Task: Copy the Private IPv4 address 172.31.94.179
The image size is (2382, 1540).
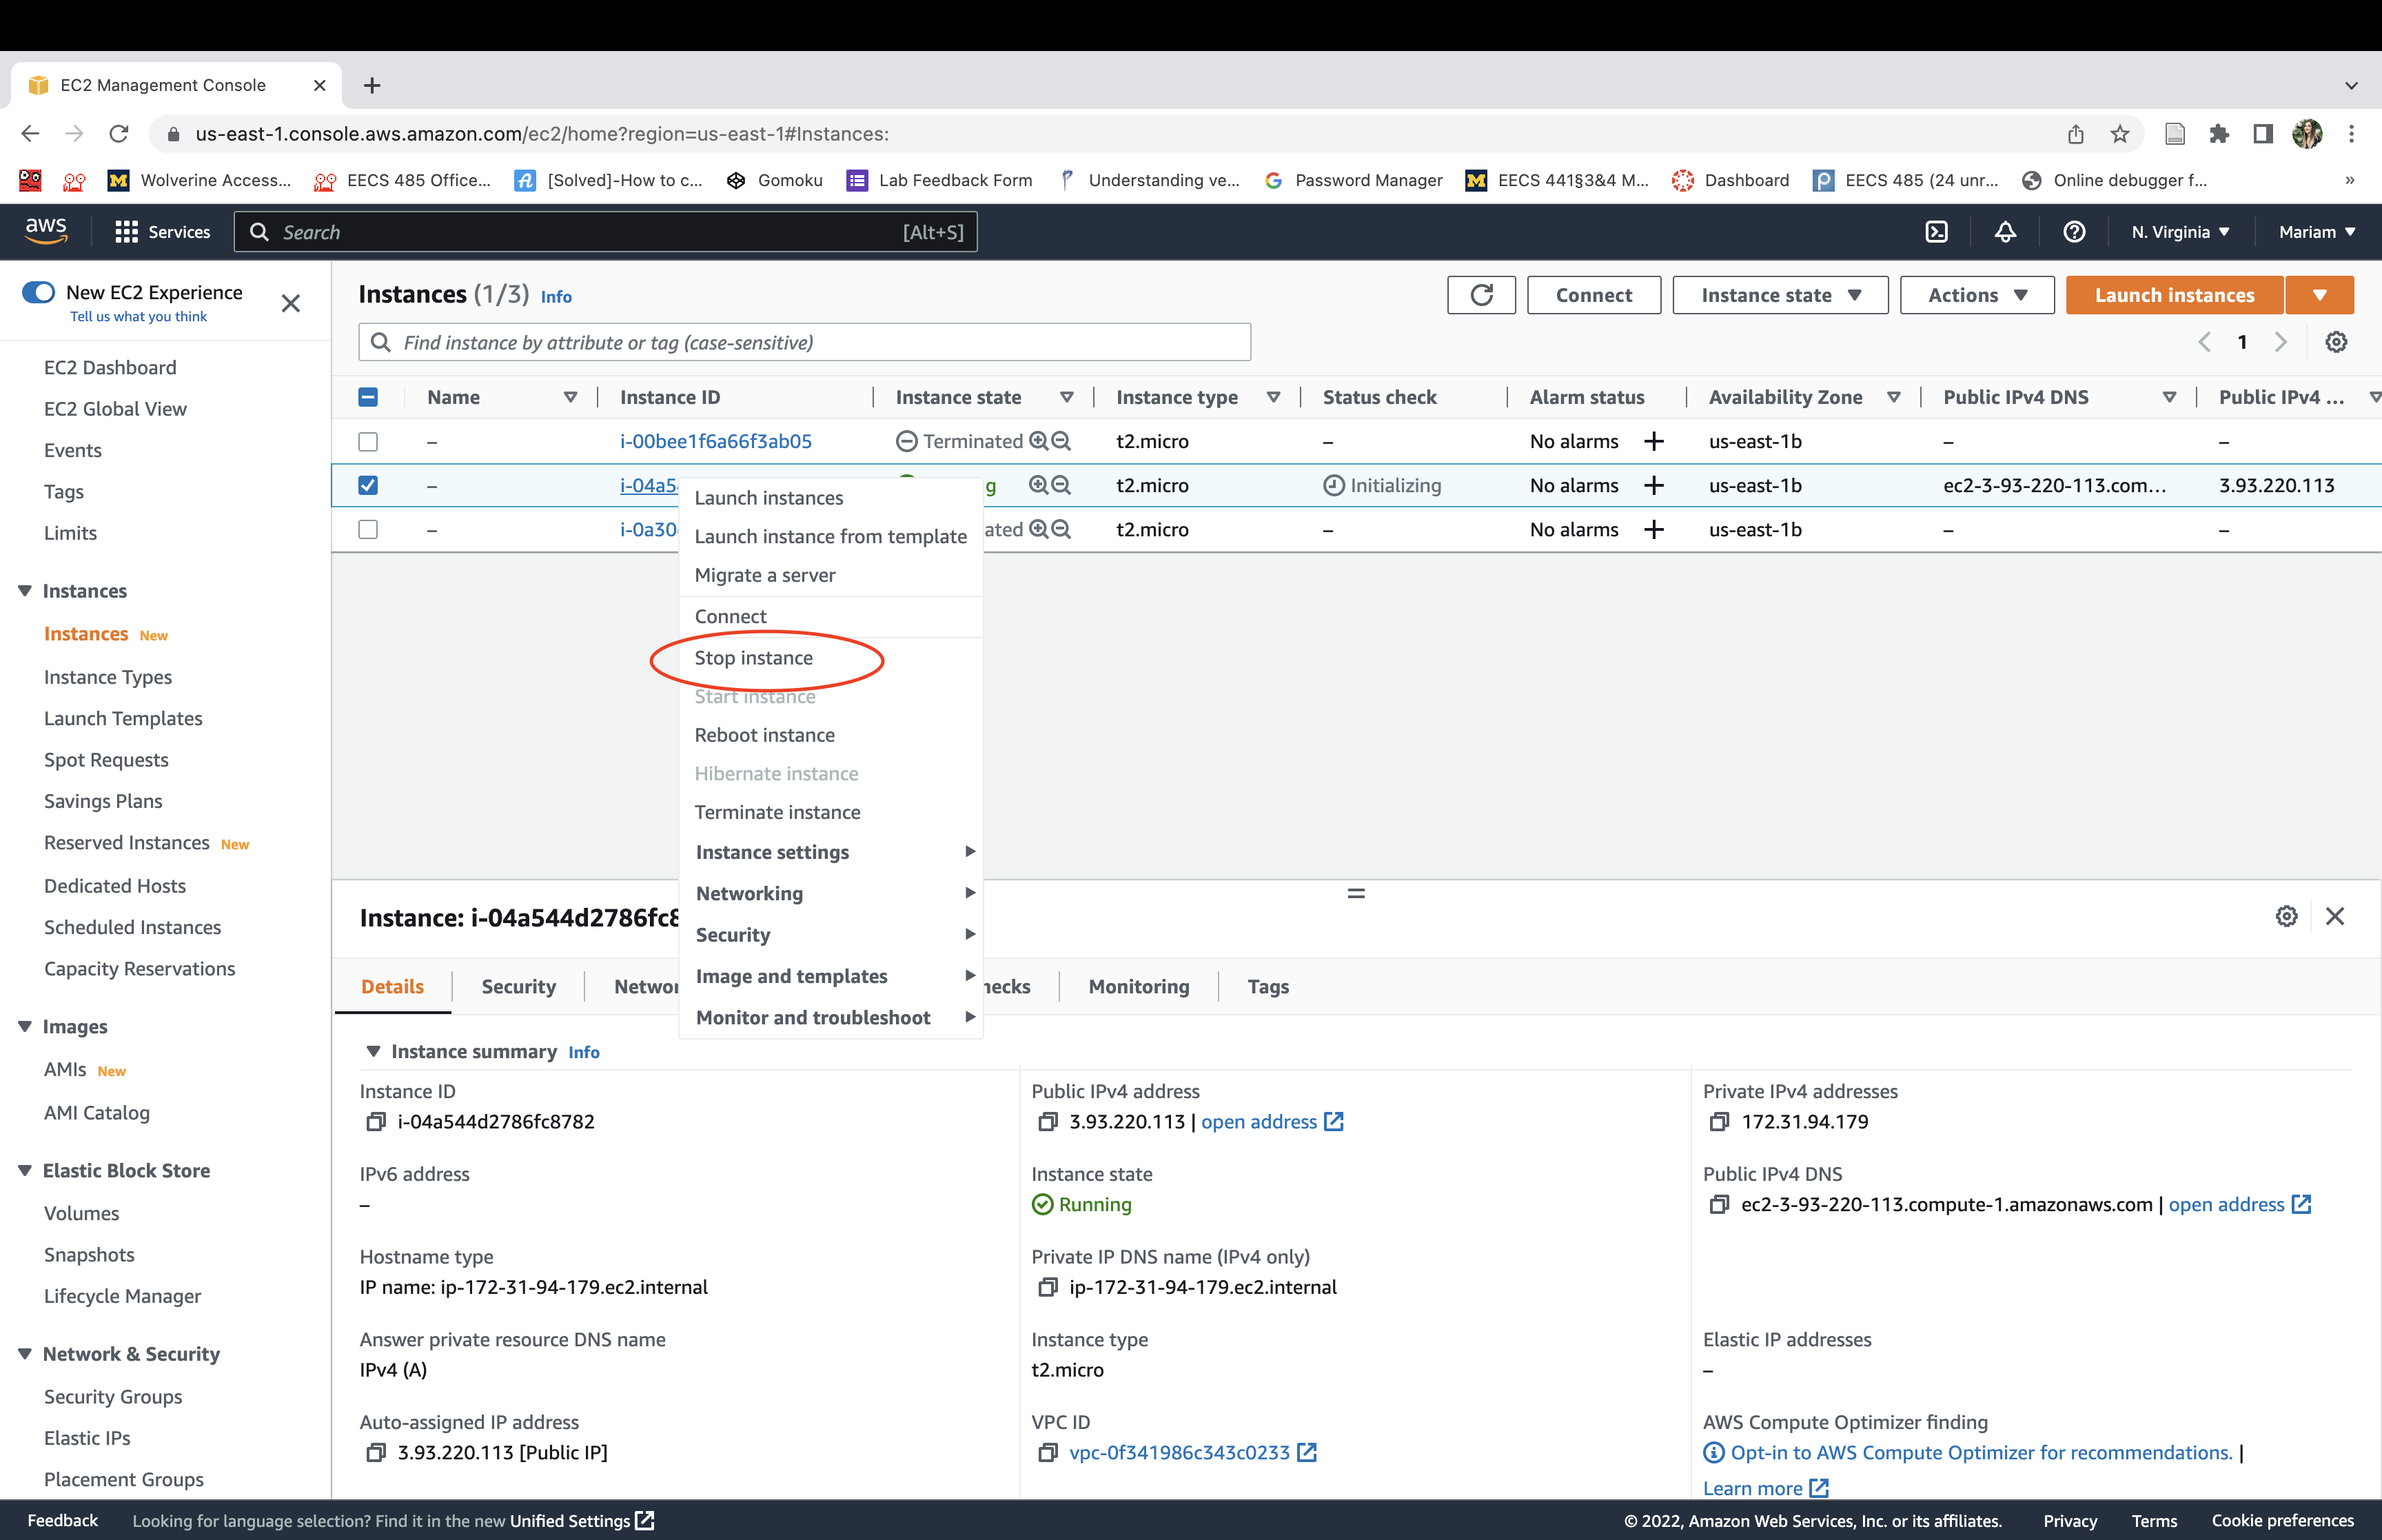Action: pos(1719,1122)
